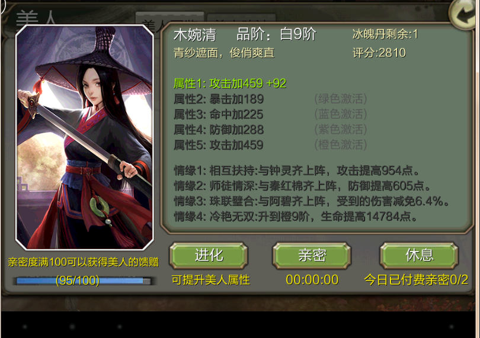Select the green 属性1 攻击加459 line
480x338 pixels.
230,83
